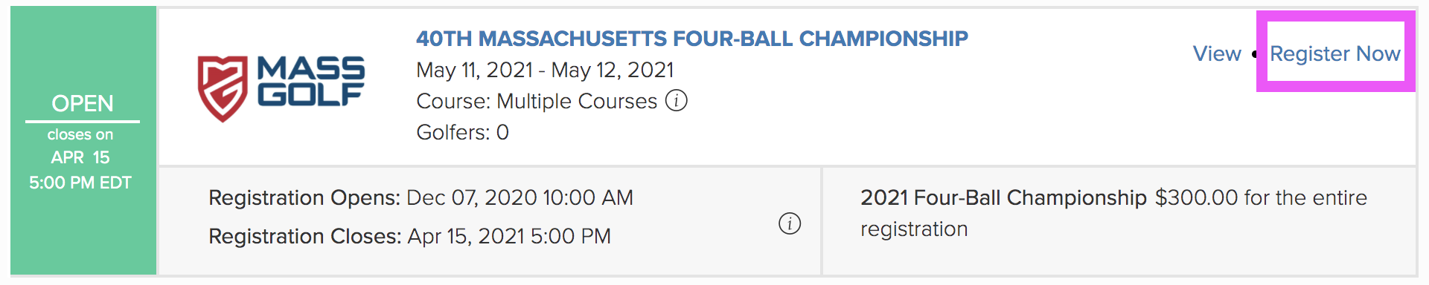Click the View link

pyautogui.click(x=1217, y=53)
